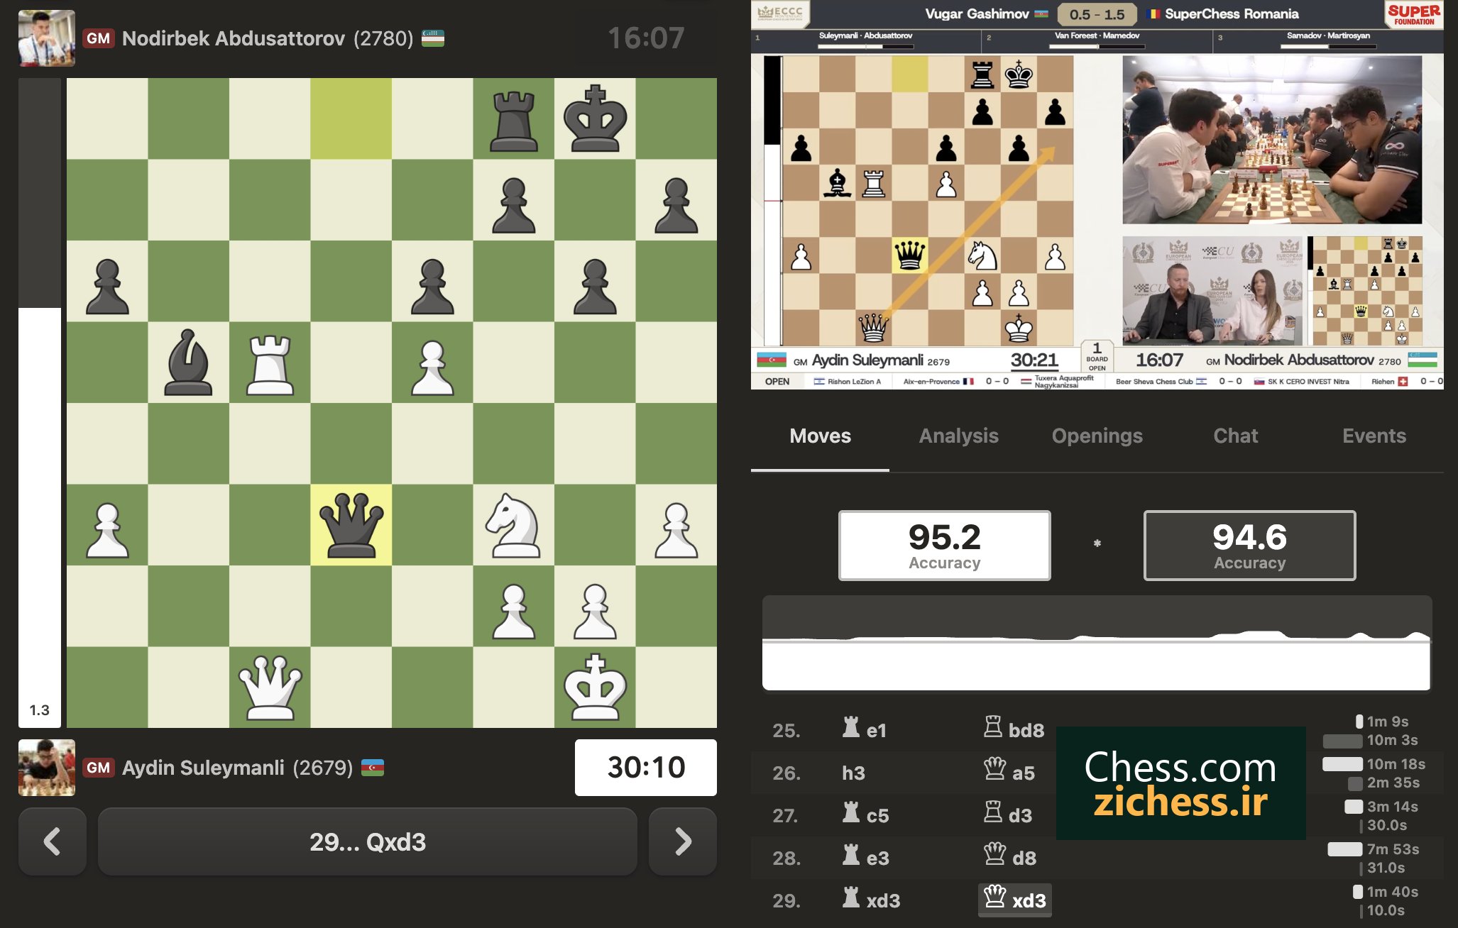
Task: Click the 29... Qxd3 move display bar
Action: point(367,841)
